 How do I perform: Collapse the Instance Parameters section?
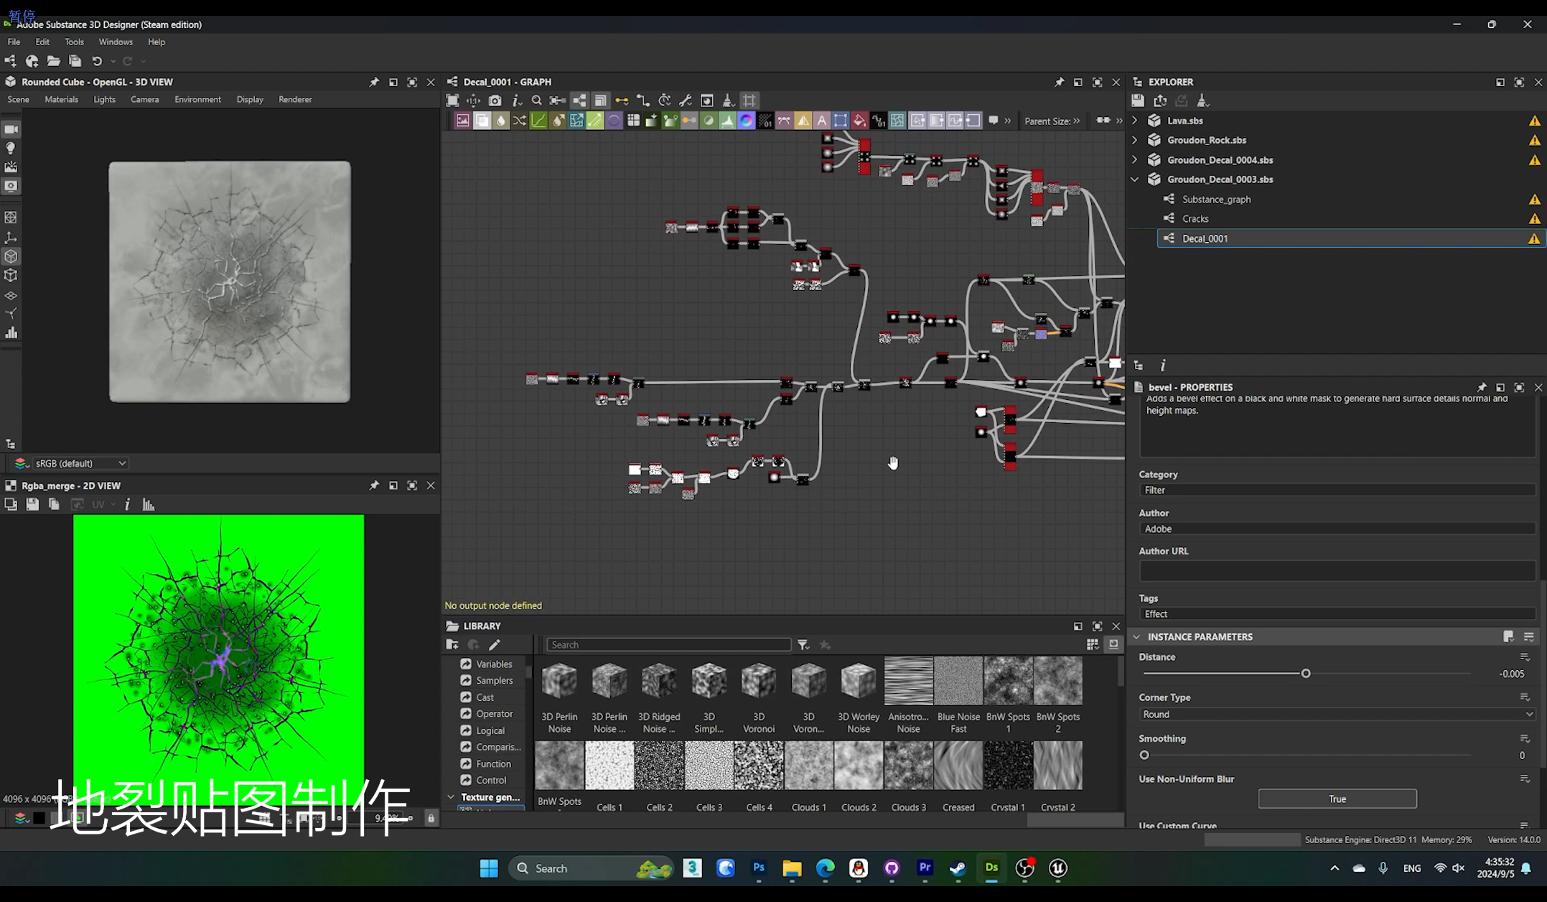pos(1136,637)
